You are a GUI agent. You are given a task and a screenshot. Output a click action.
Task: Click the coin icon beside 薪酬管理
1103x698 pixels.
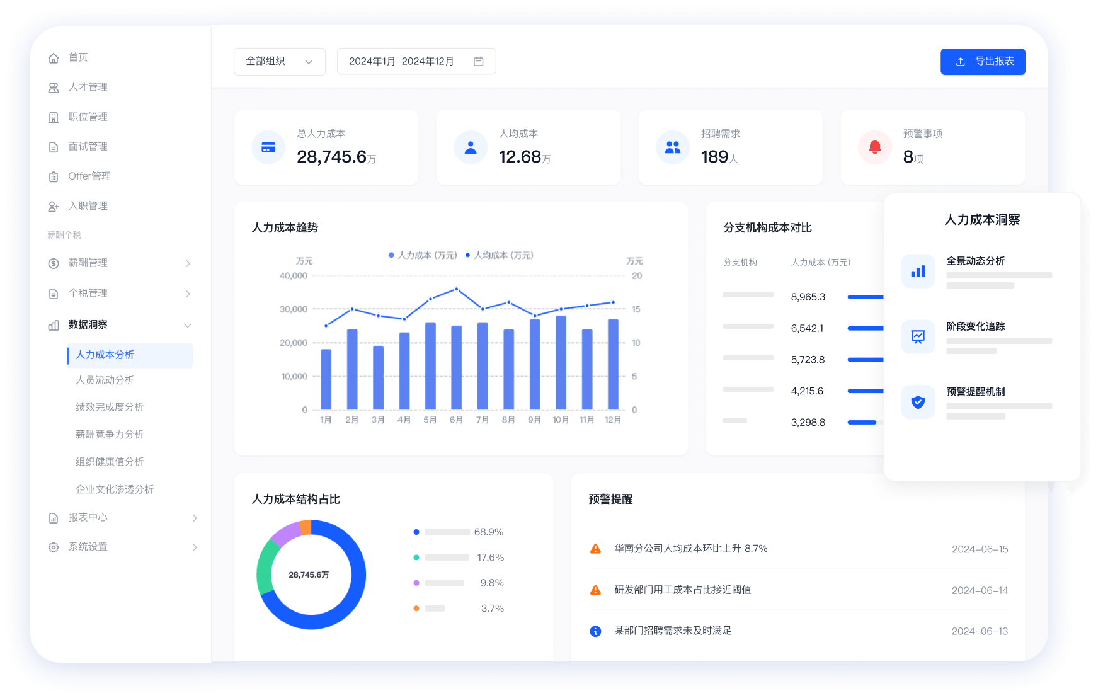(x=54, y=263)
